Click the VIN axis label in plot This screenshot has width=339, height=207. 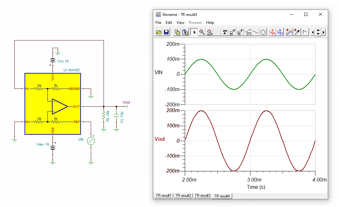pyautogui.click(x=158, y=73)
